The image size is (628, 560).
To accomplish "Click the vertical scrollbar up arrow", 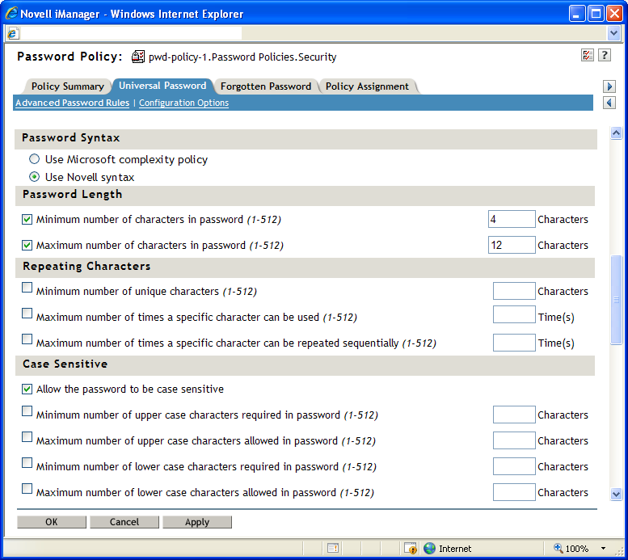I will [616, 133].
